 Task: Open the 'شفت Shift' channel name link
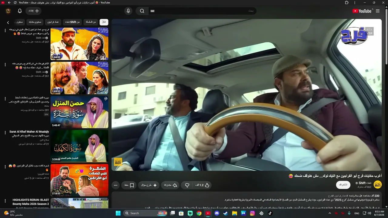coord(365,183)
